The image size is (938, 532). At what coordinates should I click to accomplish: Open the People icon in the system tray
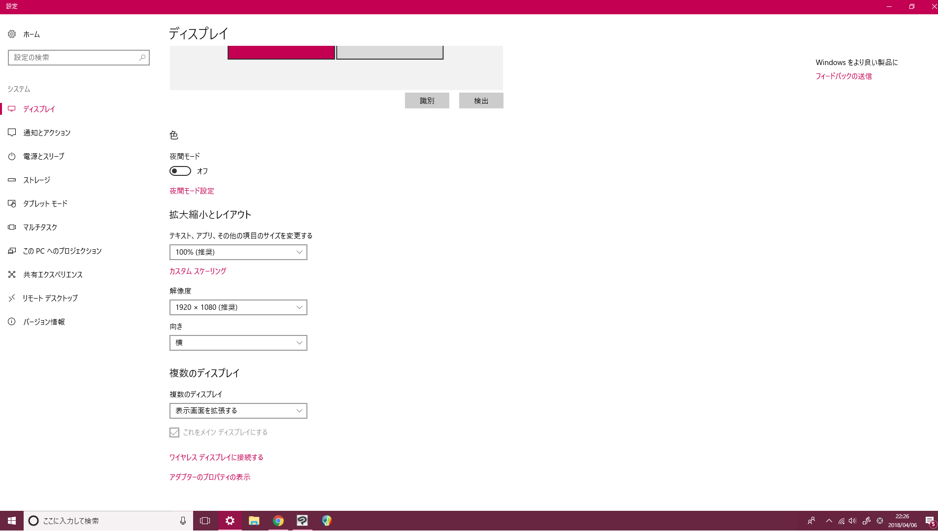[x=811, y=521]
